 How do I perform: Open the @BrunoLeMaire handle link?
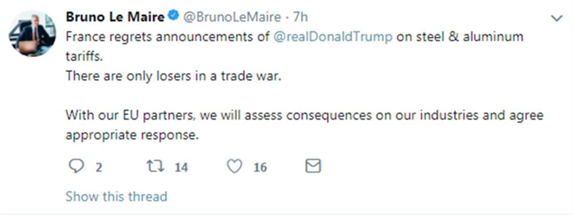pyautogui.click(x=233, y=17)
